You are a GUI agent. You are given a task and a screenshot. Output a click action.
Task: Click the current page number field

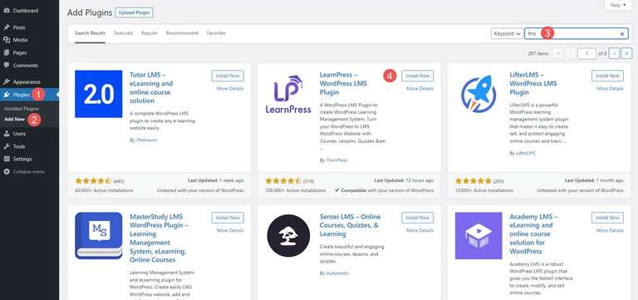coord(586,53)
